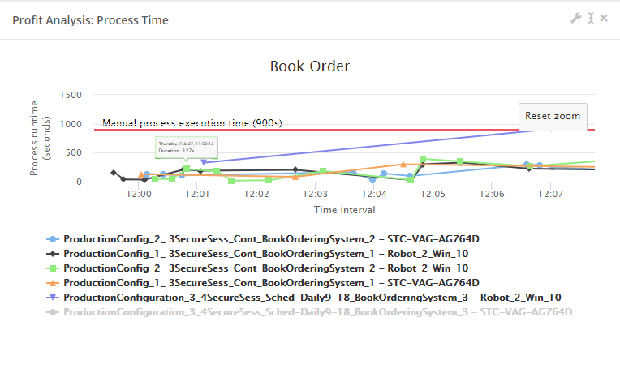Click the Reset zoom button
The image size is (620, 373).
click(553, 116)
